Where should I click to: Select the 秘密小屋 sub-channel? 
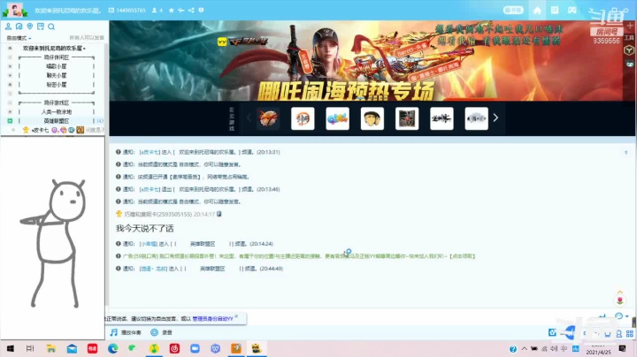coord(57,85)
